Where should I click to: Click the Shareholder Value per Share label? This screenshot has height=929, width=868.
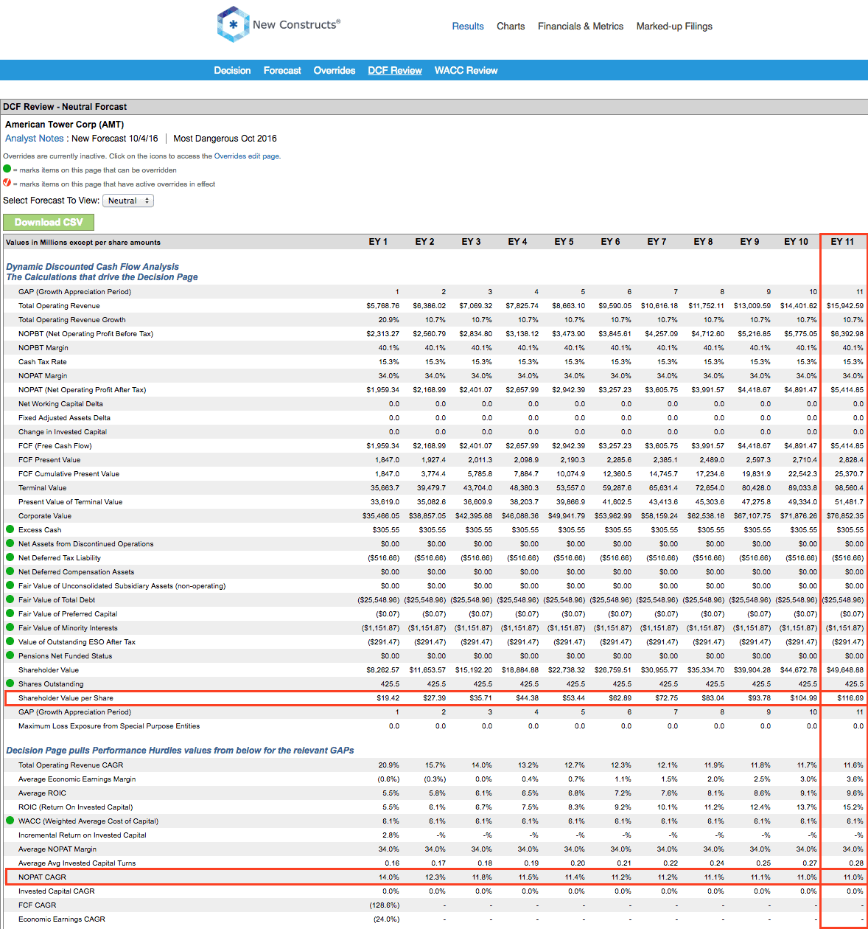click(x=66, y=698)
